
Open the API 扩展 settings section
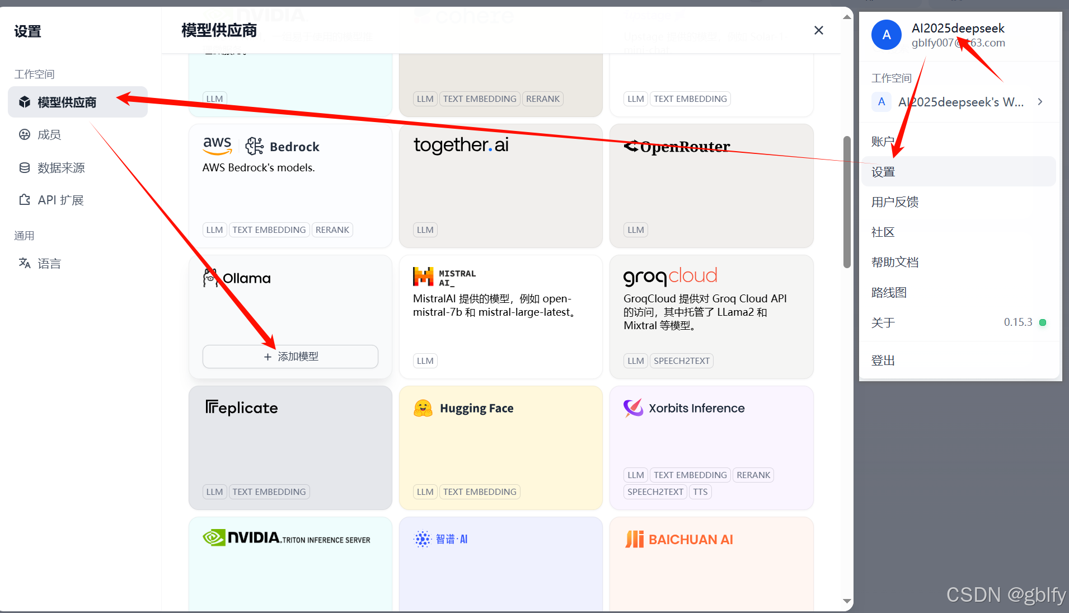click(78, 200)
